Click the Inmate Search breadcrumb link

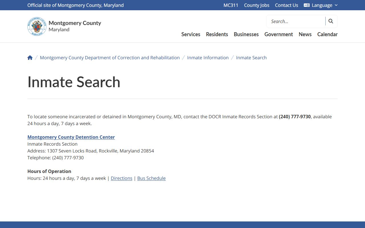[x=251, y=58]
